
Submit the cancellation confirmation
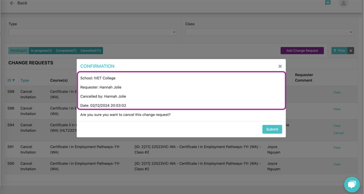click(272, 129)
